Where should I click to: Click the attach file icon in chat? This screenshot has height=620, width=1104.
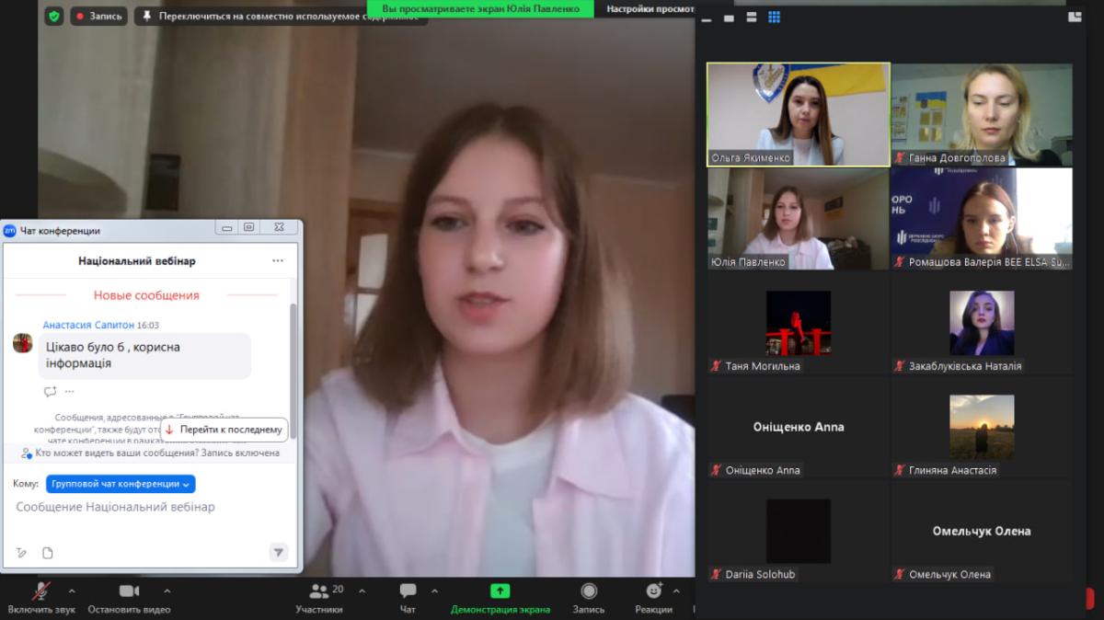coord(48,553)
